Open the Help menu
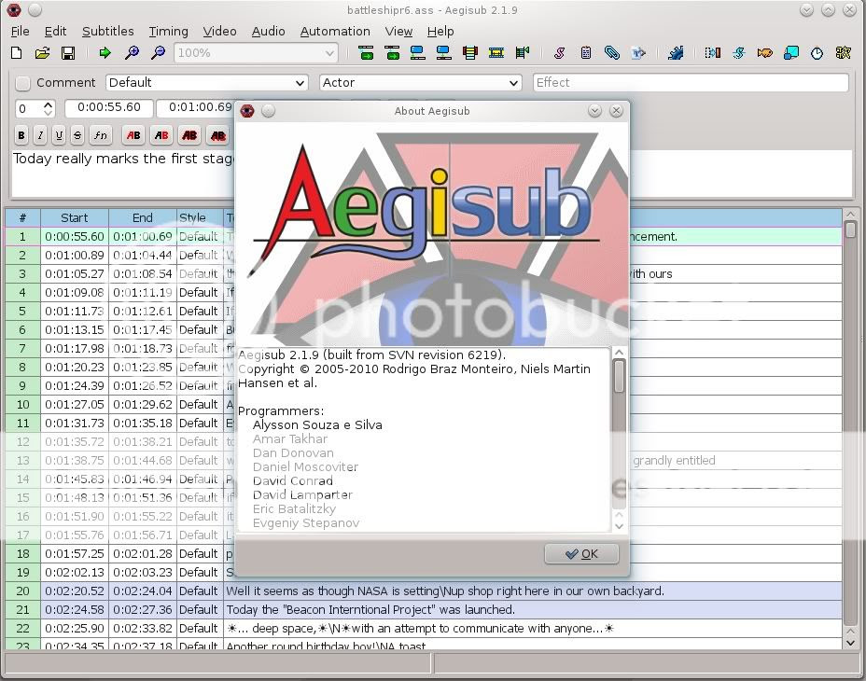 (440, 32)
